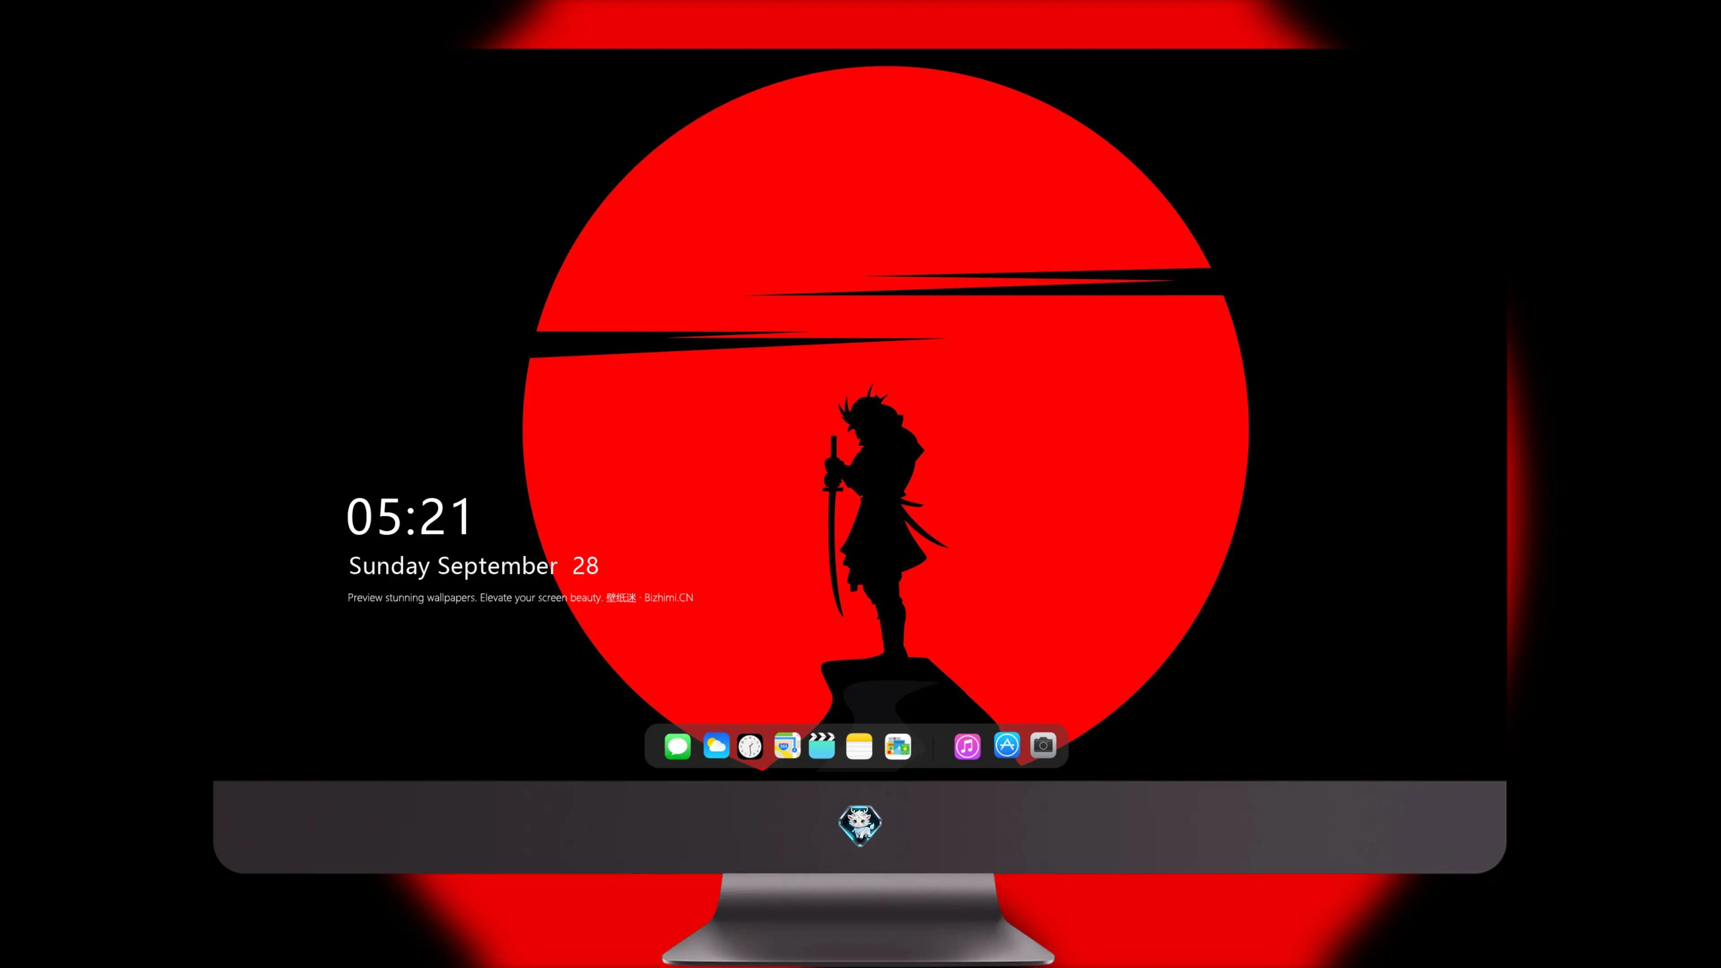Image resolution: width=1721 pixels, height=968 pixels.
Task: Open the App Store in the dock
Action: (x=1007, y=746)
